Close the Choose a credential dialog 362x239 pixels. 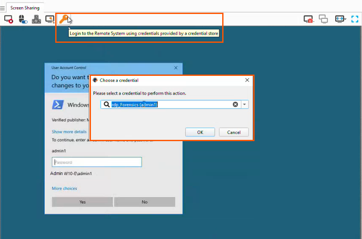pos(247,80)
